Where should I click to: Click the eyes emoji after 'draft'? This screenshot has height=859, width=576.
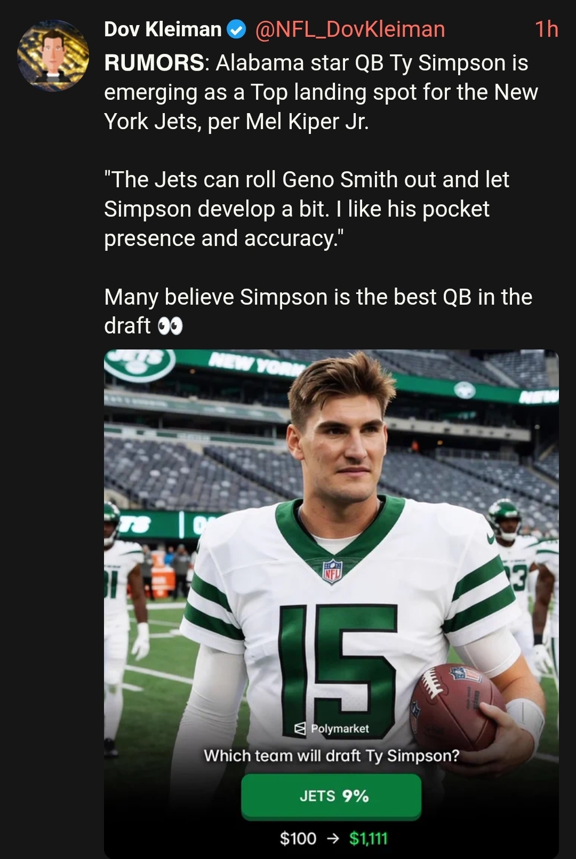point(170,325)
